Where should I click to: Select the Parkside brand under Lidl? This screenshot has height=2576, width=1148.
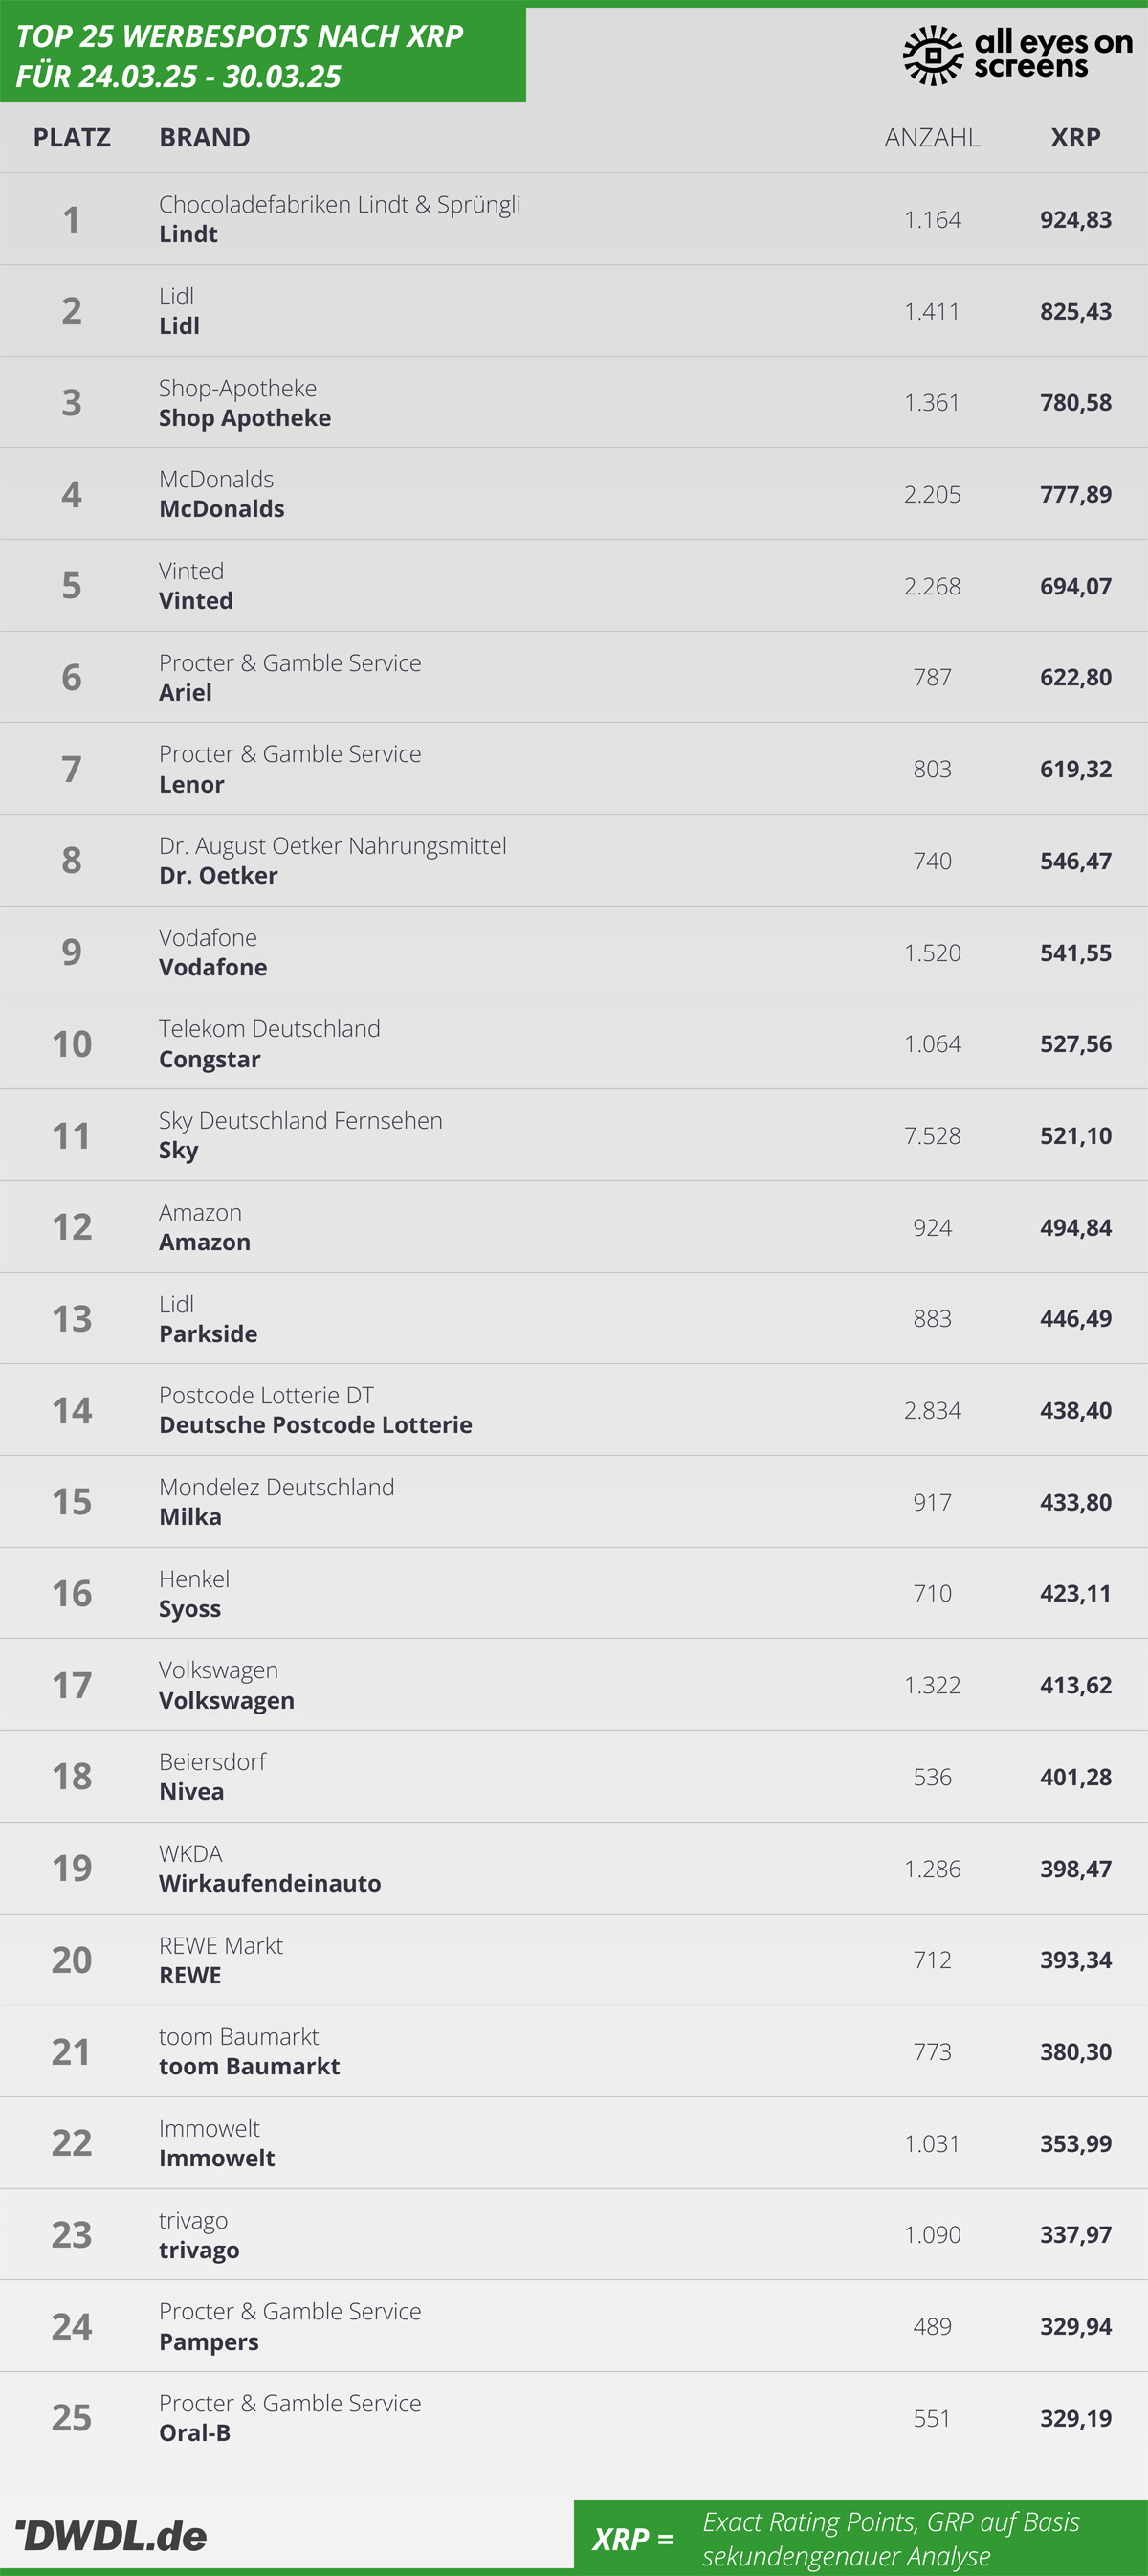208,1333
